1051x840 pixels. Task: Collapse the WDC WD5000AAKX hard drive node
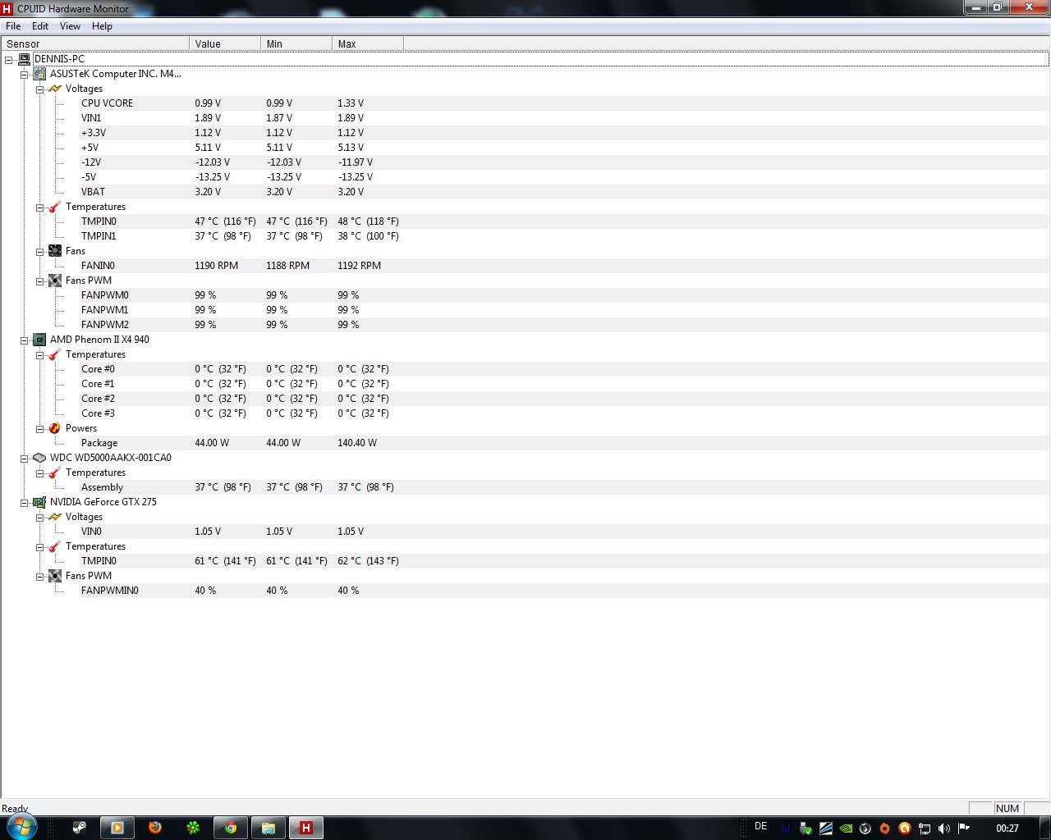coord(24,458)
